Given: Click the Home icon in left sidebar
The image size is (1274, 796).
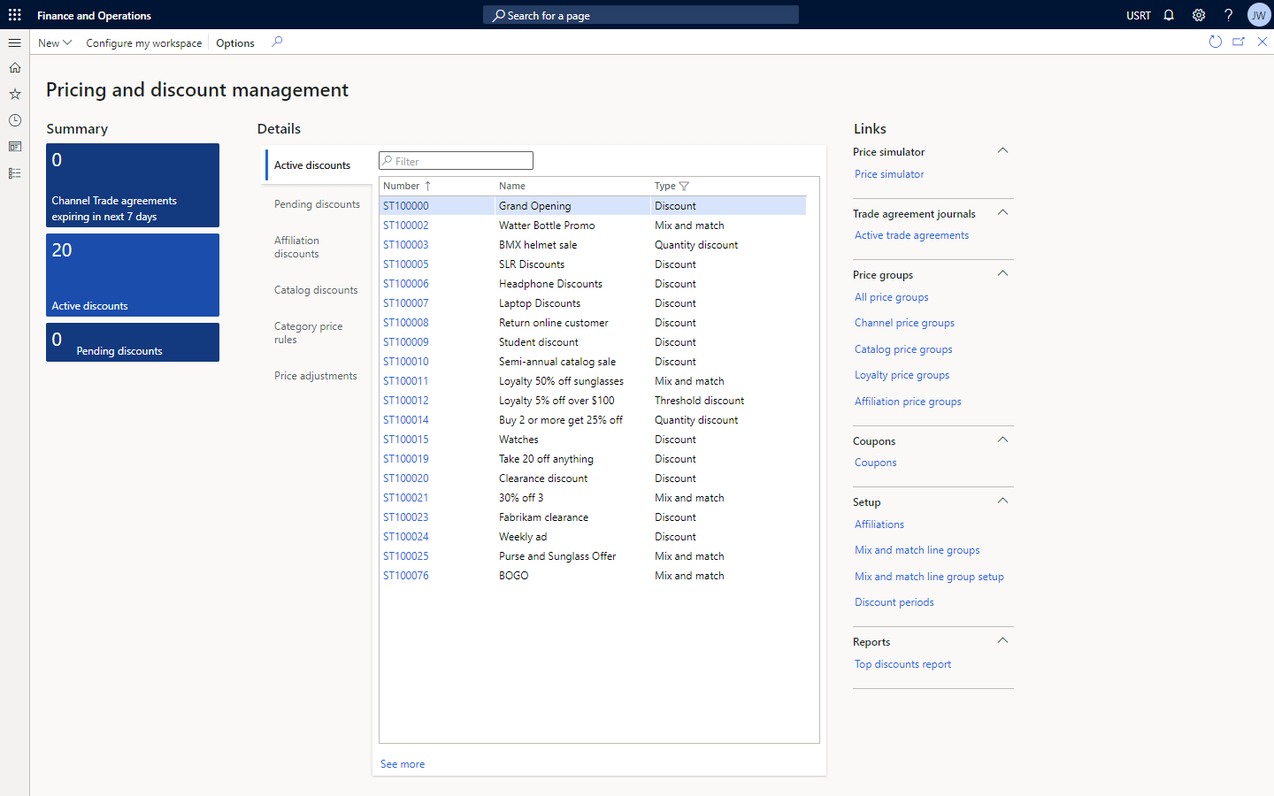Looking at the screenshot, I should coord(15,68).
